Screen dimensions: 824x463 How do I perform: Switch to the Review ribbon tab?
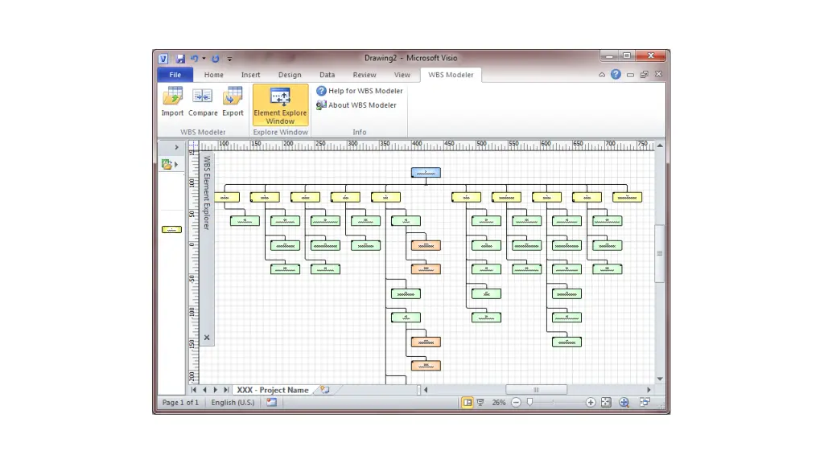(x=365, y=75)
